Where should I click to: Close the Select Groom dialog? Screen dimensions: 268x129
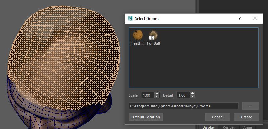(255, 18)
